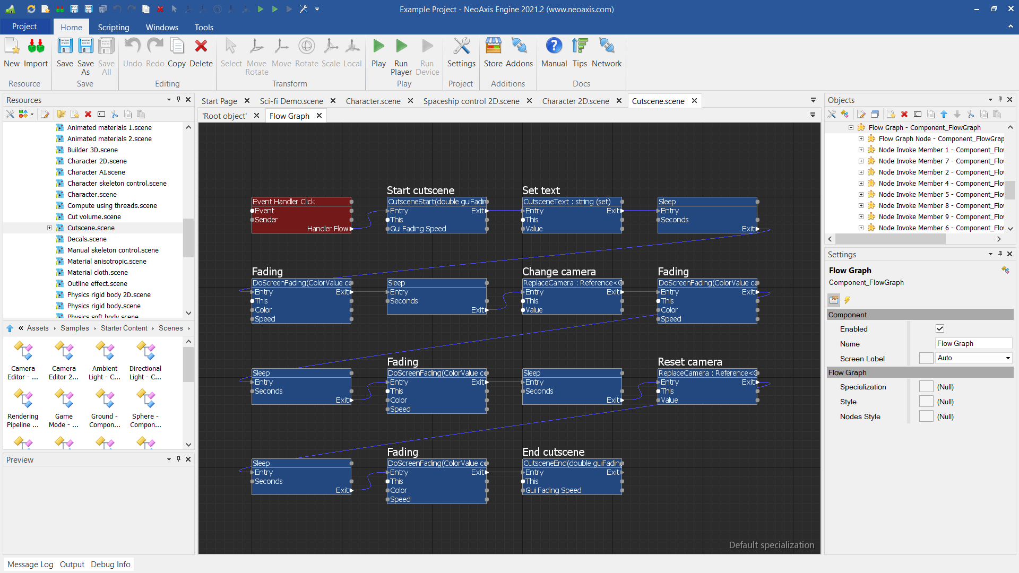Click Starter Content in breadcrumb path
Image resolution: width=1019 pixels, height=573 pixels.
pyautogui.click(x=124, y=328)
